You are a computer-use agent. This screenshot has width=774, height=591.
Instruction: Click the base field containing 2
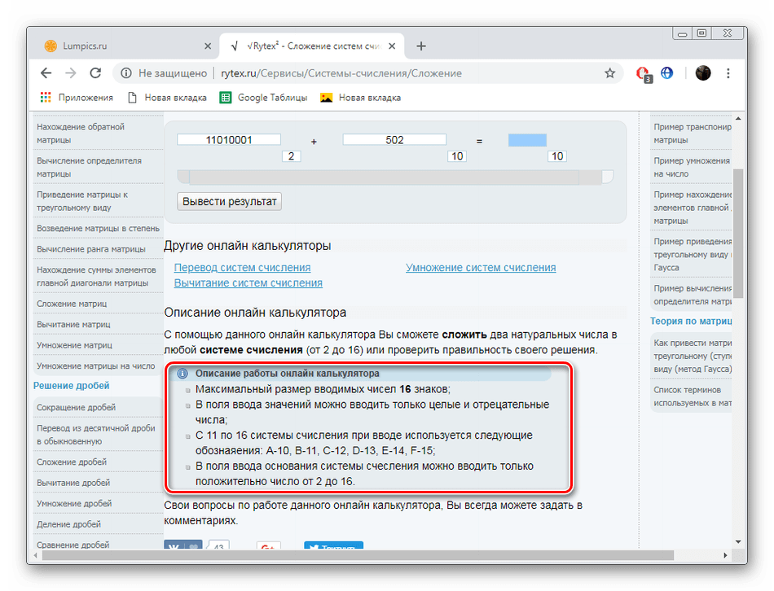[291, 156]
